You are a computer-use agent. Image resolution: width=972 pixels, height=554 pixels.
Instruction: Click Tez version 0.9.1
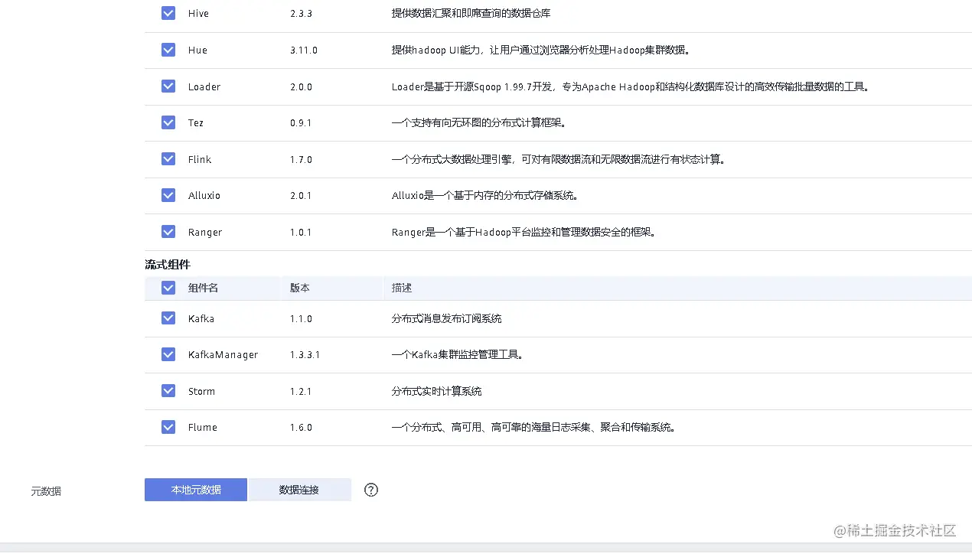[x=301, y=123]
